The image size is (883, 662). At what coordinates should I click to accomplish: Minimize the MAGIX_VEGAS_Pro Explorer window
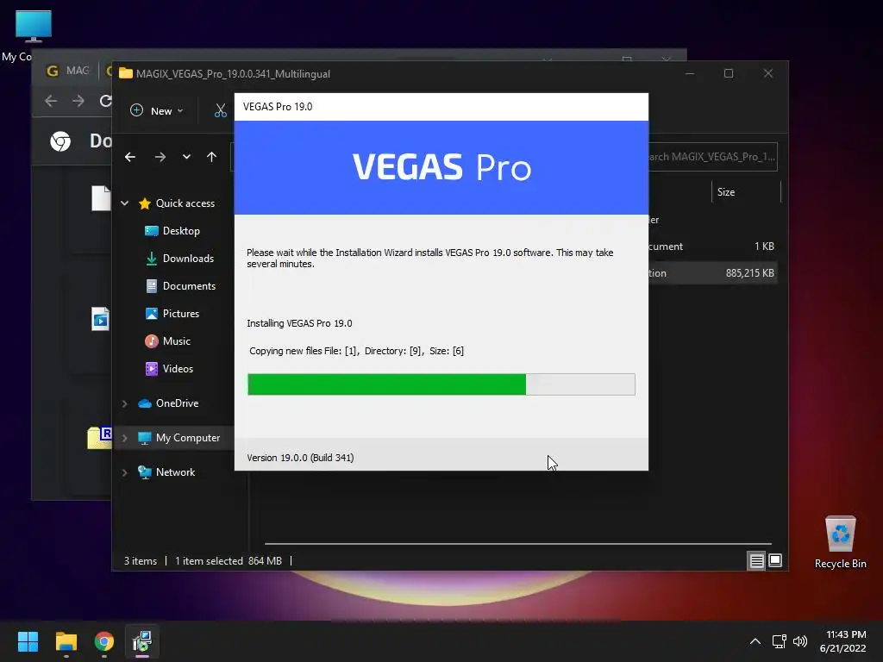[x=690, y=74]
